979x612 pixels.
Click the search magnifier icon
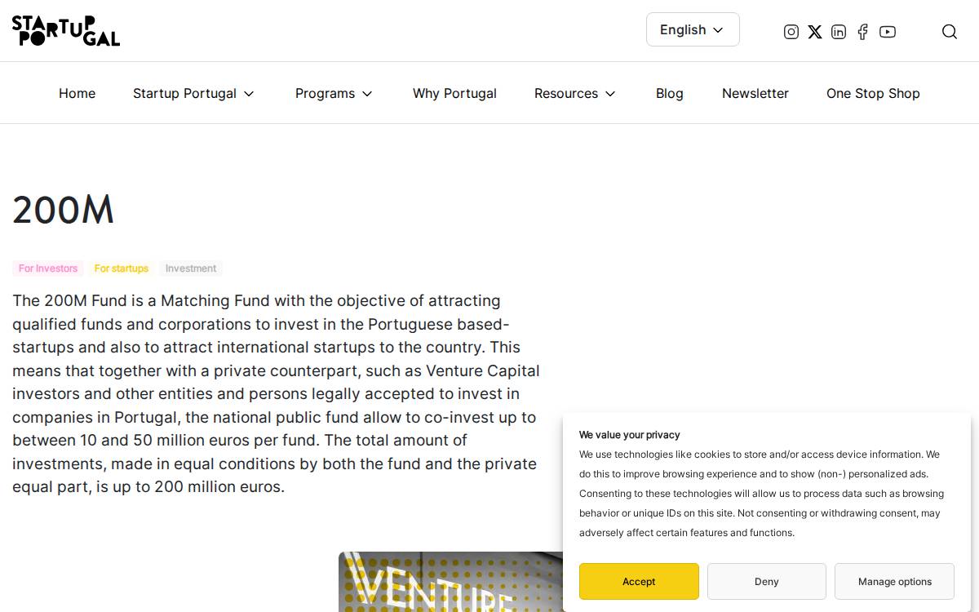pyautogui.click(x=950, y=32)
